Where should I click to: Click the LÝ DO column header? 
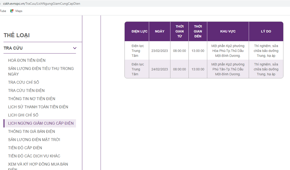click(x=266, y=31)
